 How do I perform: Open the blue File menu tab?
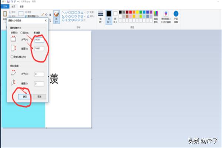(5, 7)
